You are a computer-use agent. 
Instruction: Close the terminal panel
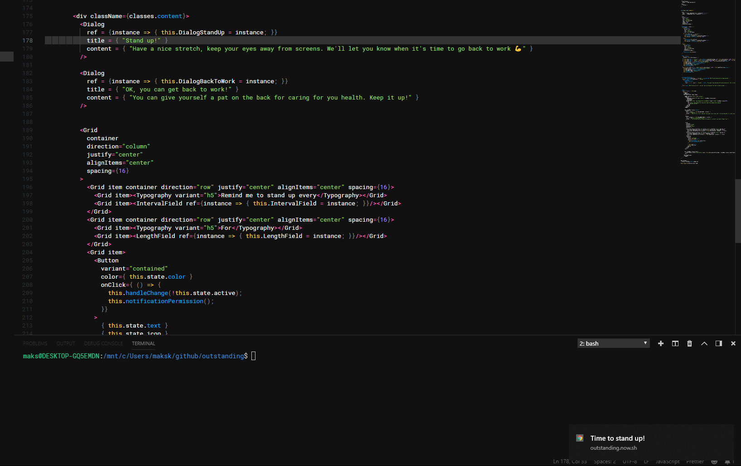733,343
